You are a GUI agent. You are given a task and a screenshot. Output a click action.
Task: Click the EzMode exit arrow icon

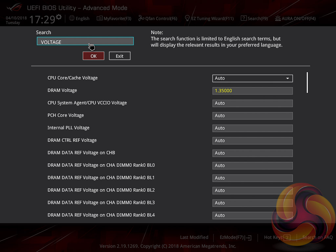pyautogui.click(x=249, y=238)
